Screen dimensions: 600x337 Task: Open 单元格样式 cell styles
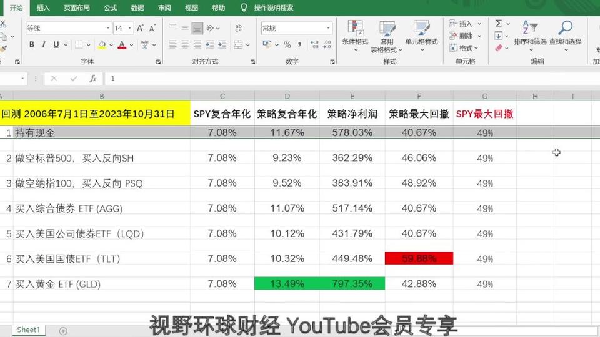click(x=421, y=36)
